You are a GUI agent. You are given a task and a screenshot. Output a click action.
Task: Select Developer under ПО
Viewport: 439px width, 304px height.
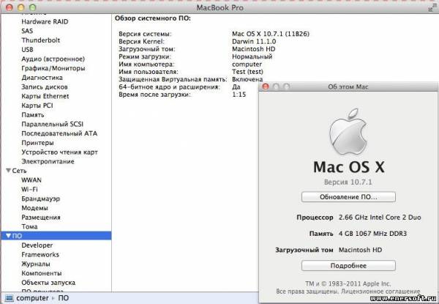pyautogui.click(x=37, y=245)
